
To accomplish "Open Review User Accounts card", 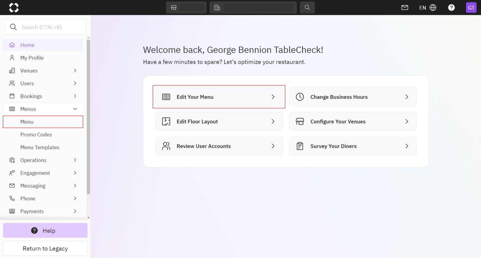I will pyautogui.click(x=219, y=146).
